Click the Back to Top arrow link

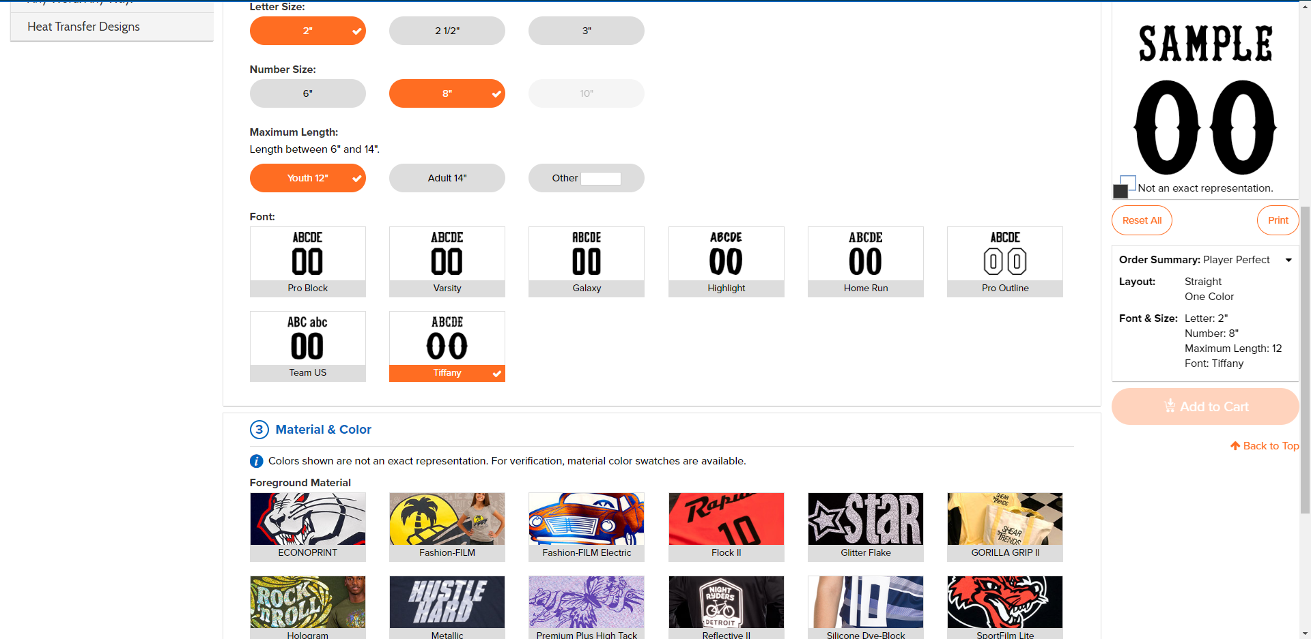1264,446
